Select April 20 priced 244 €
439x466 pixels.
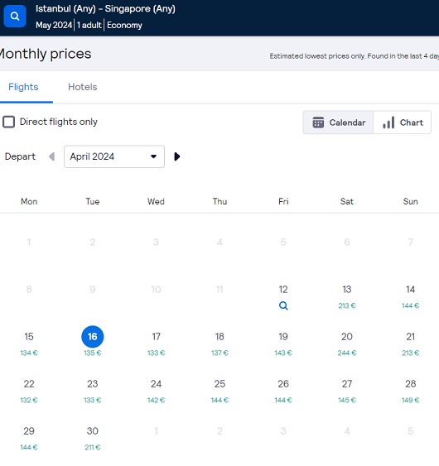pyautogui.click(x=347, y=343)
